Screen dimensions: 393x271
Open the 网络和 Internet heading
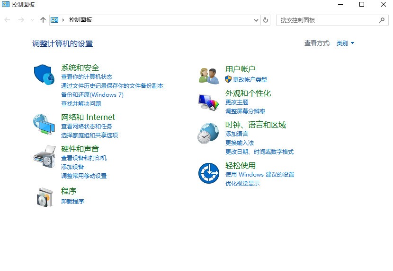click(88, 117)
